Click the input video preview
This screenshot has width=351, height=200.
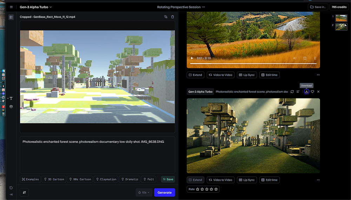point(97,77)
